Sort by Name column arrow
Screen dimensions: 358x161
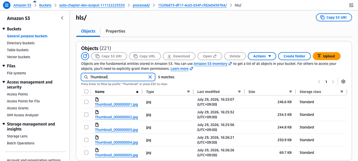pos(137,92)
